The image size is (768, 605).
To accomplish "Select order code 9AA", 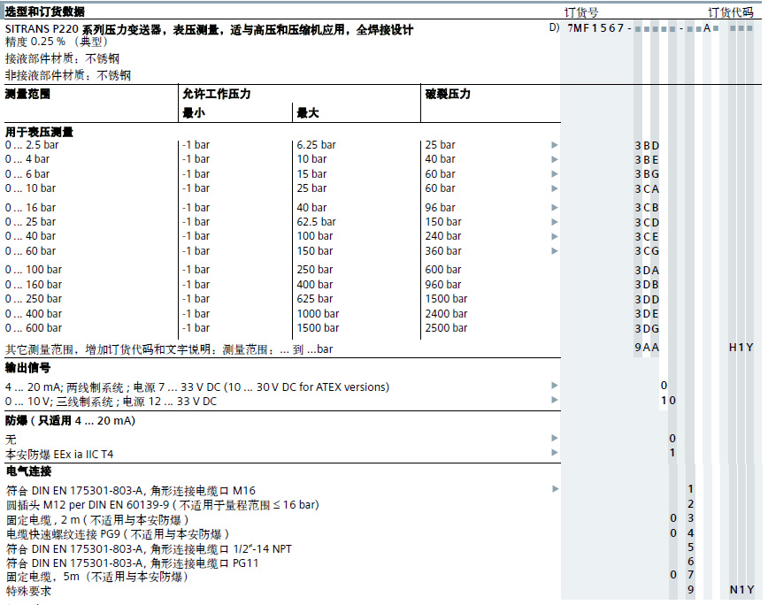I will pyautogui.click(x=647, y=348).
